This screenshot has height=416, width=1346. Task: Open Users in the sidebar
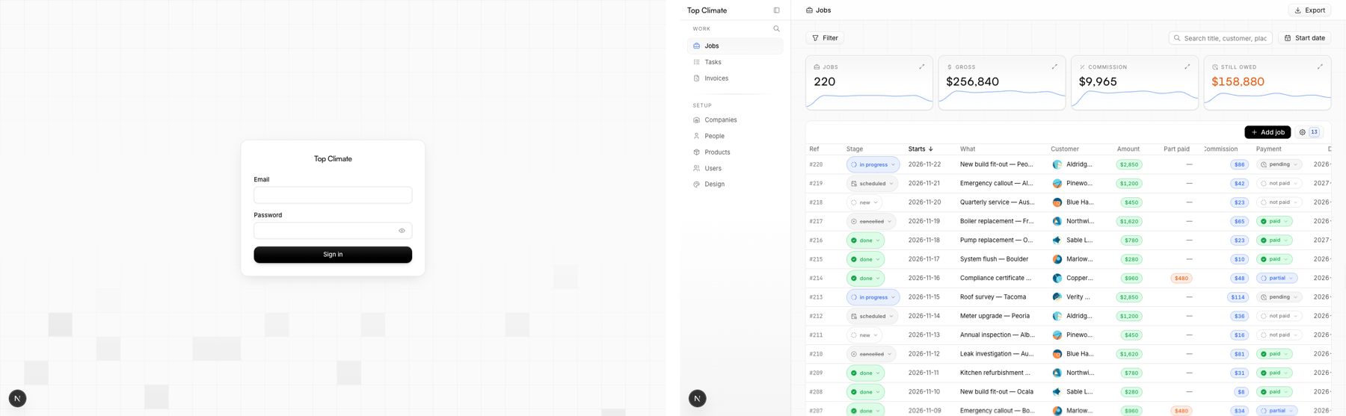coord(735,168)
